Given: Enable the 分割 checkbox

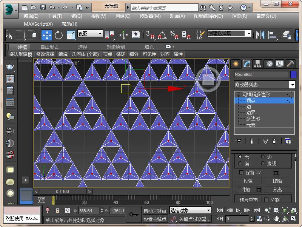Looking at the screenshot, I should pyautogui.click(x=266, y=200).
